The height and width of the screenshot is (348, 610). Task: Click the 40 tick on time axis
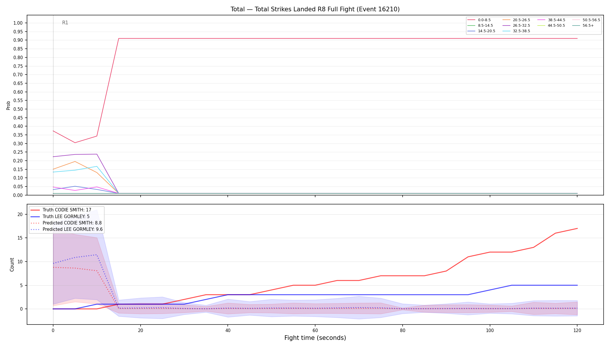pos(228,330)
